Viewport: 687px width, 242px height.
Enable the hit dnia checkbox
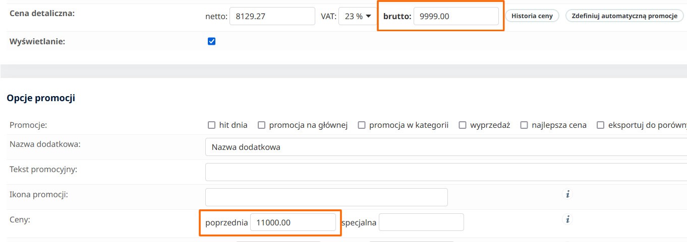(x=212, y=125)
